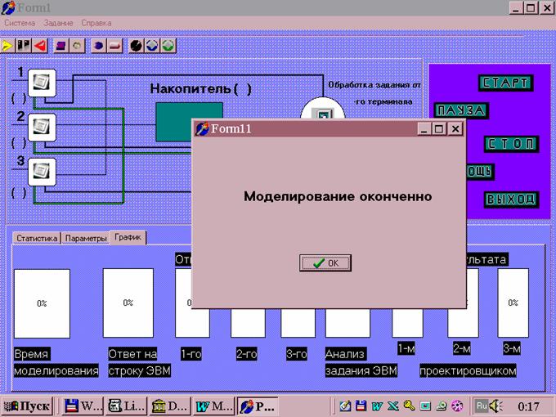Viewport: 556px width, 417px height.
Task: Switch to the Параметры tab
Action: (86, 238)
